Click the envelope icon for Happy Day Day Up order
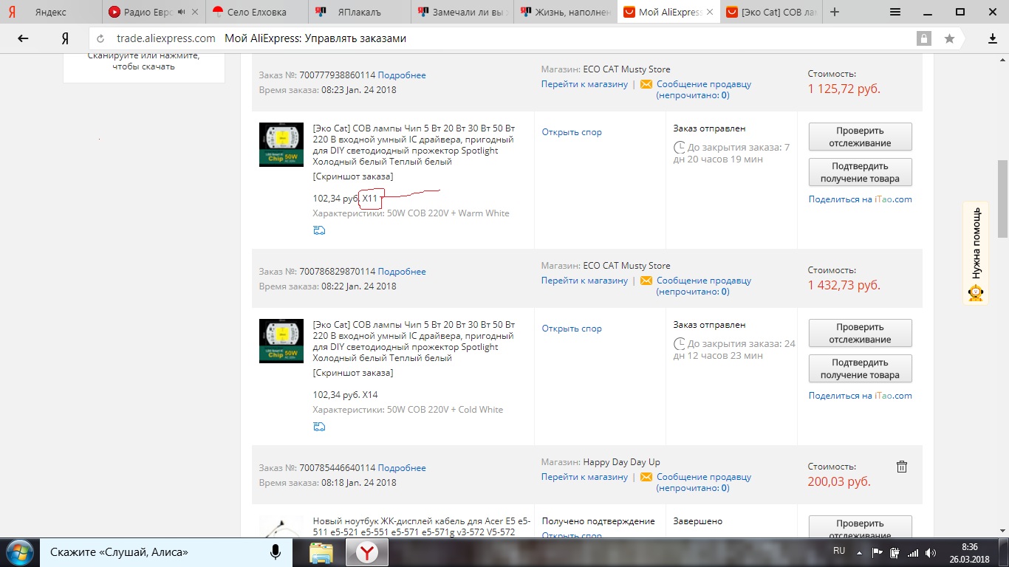The width and height of the screenshot is (1009, 567). 646,477
